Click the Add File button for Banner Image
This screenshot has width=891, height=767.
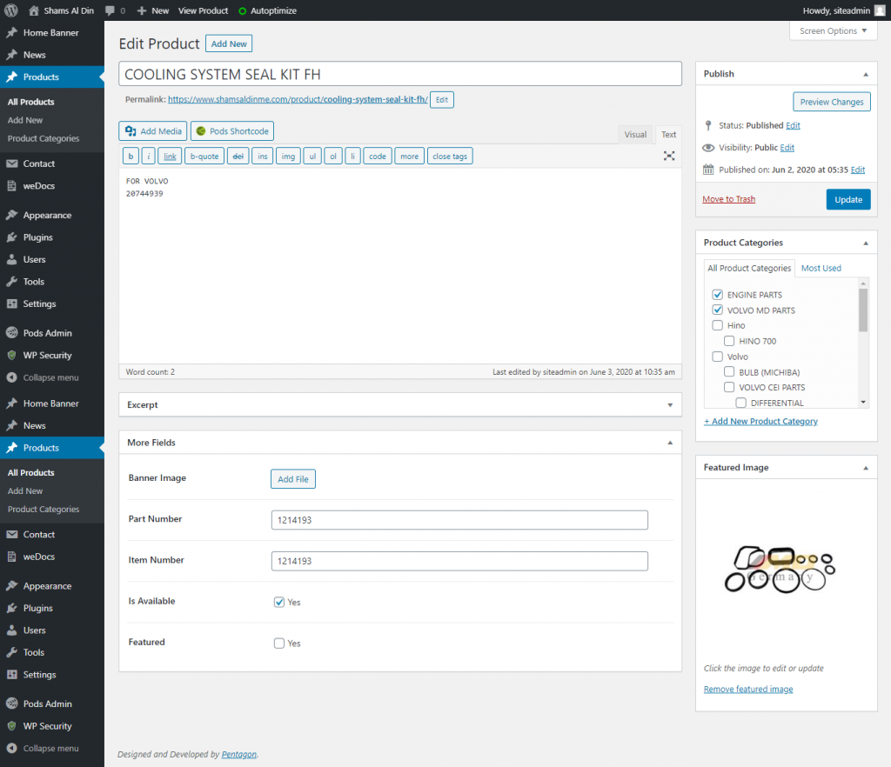click(292, 479)
